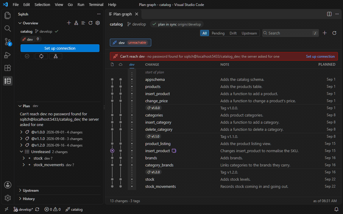Open the Sqitch database view icon
343x214 pixels.
[8, 81]
